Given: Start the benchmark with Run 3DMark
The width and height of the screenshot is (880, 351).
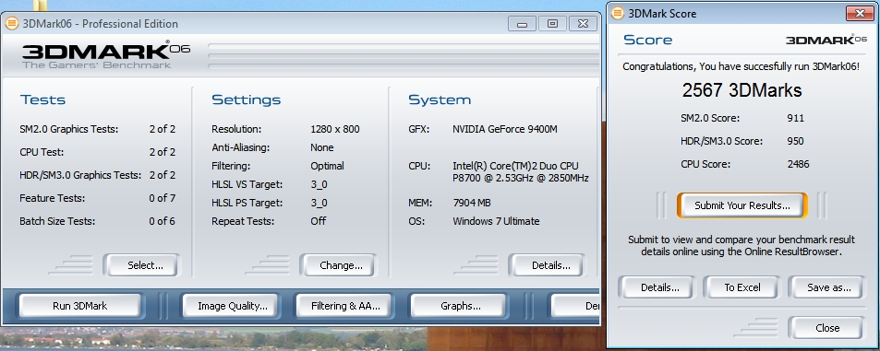Looking at the screenshot, I should [x=79, y=306].
